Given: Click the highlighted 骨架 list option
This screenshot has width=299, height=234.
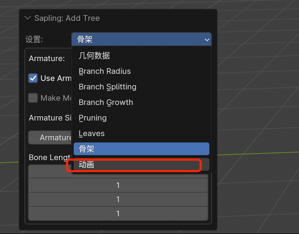Looking at the screenshot, I should click(x=141, y=149).
